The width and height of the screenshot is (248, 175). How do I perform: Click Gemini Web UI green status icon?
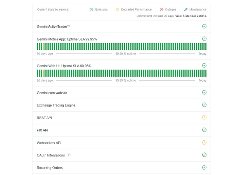coord(204,66)
